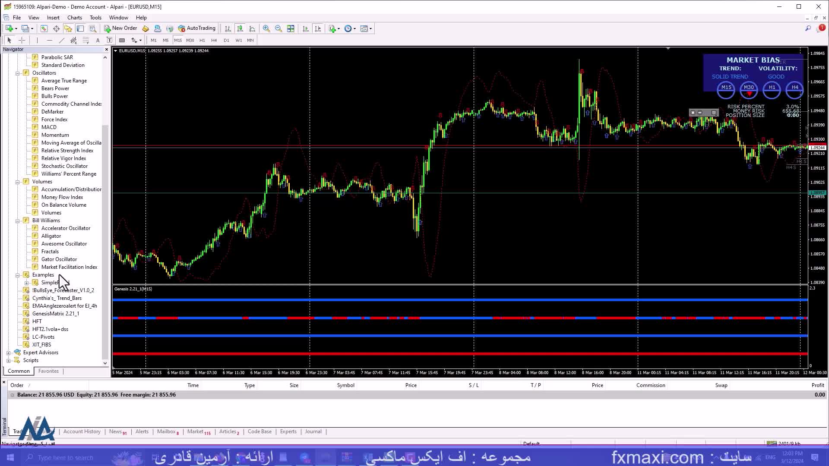Collapse the Oscillators tree folder
Screen dimensions: 829x466
(18, 73)
